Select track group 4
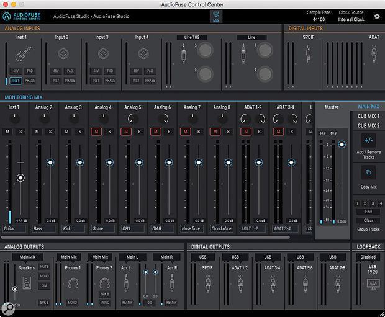This screenshot has width=385, height=317. click(381, 203)
